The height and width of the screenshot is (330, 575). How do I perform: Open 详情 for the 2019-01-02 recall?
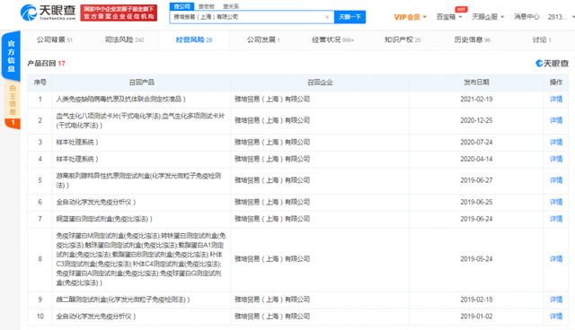(x=556, y=317)
